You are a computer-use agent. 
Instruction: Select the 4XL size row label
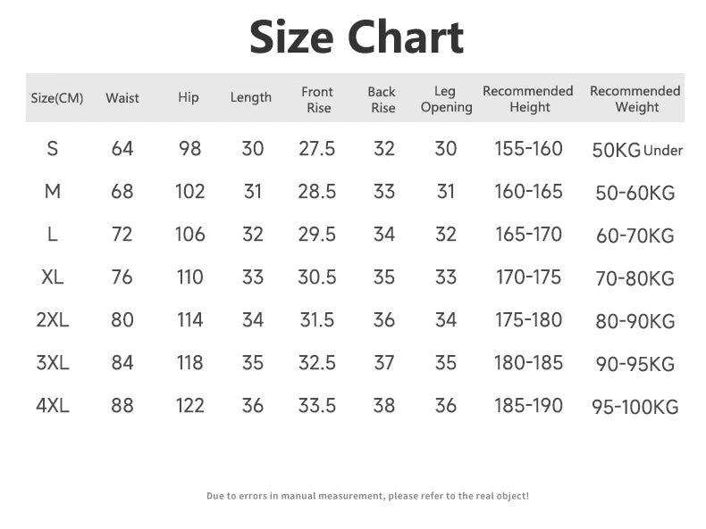click(53, 406)
